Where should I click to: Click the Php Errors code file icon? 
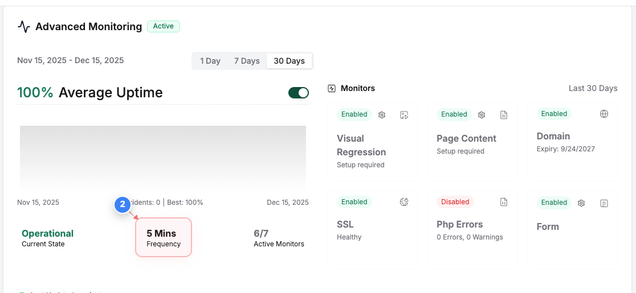(x=504, y=202)
